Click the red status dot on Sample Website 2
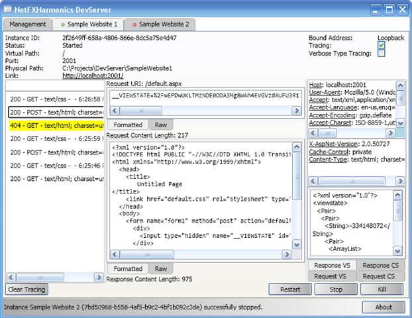This screenshot has height=318, width=412. (134, 25)
